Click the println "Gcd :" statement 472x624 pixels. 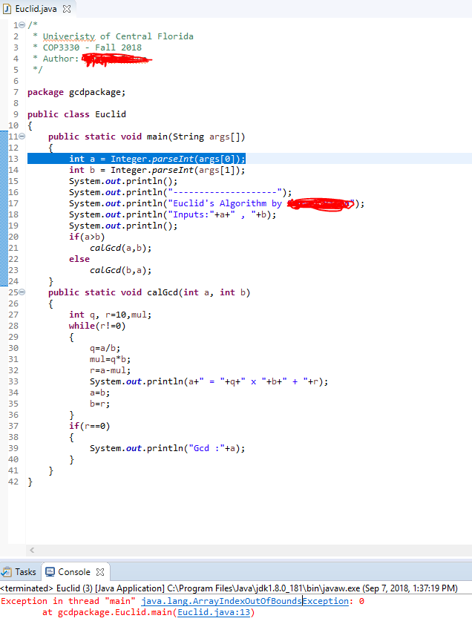tap(168, 448)
